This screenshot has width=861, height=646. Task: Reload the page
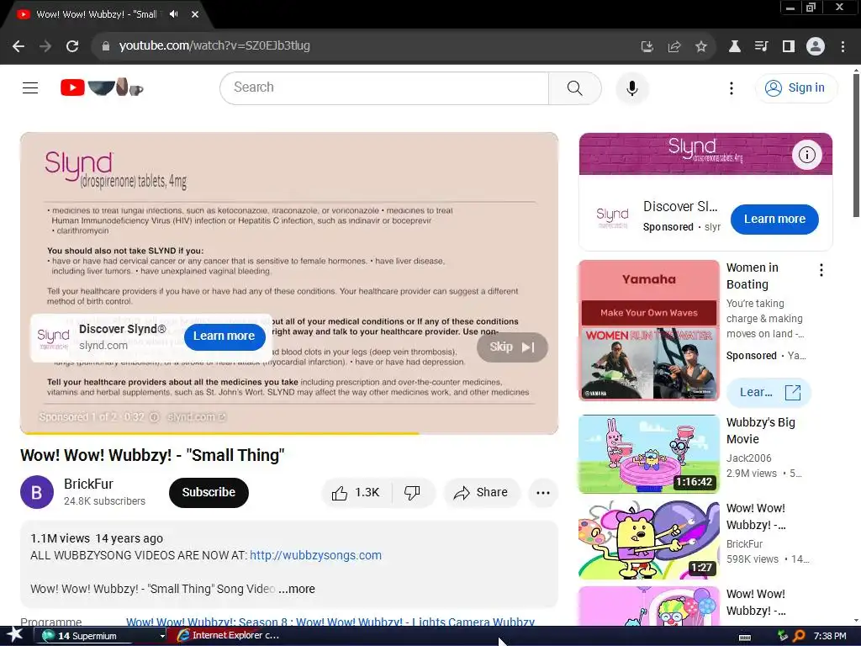pos(72,46)
